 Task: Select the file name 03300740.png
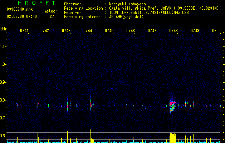pos(20,9)
